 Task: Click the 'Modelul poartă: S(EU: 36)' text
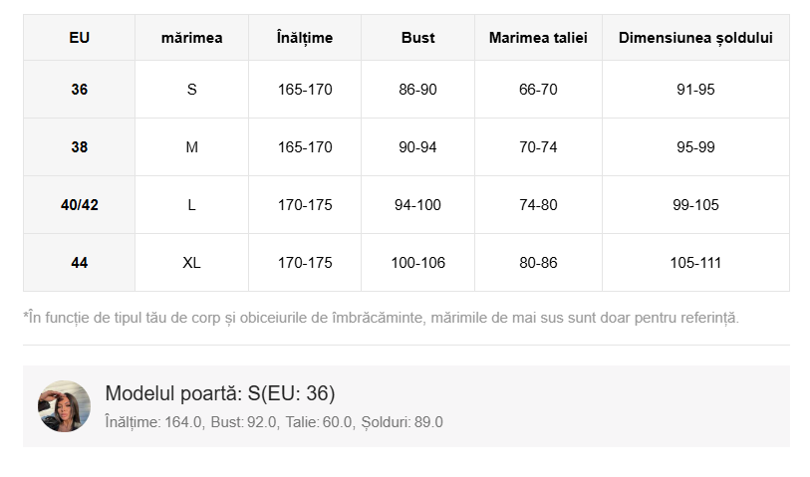pyautogui.click(x=220, y=393)
